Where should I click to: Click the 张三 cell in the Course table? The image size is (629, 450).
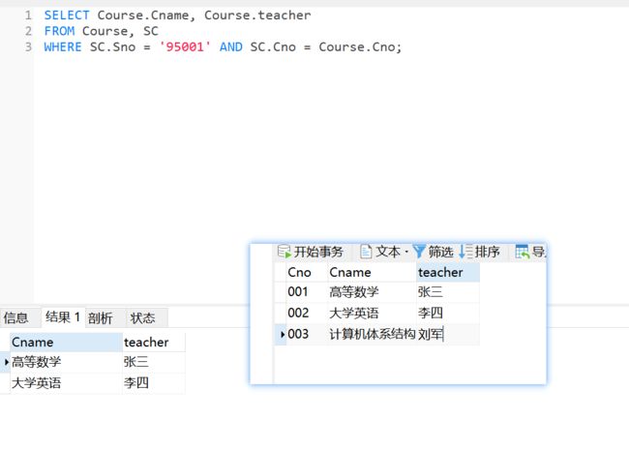coord(448,292)
